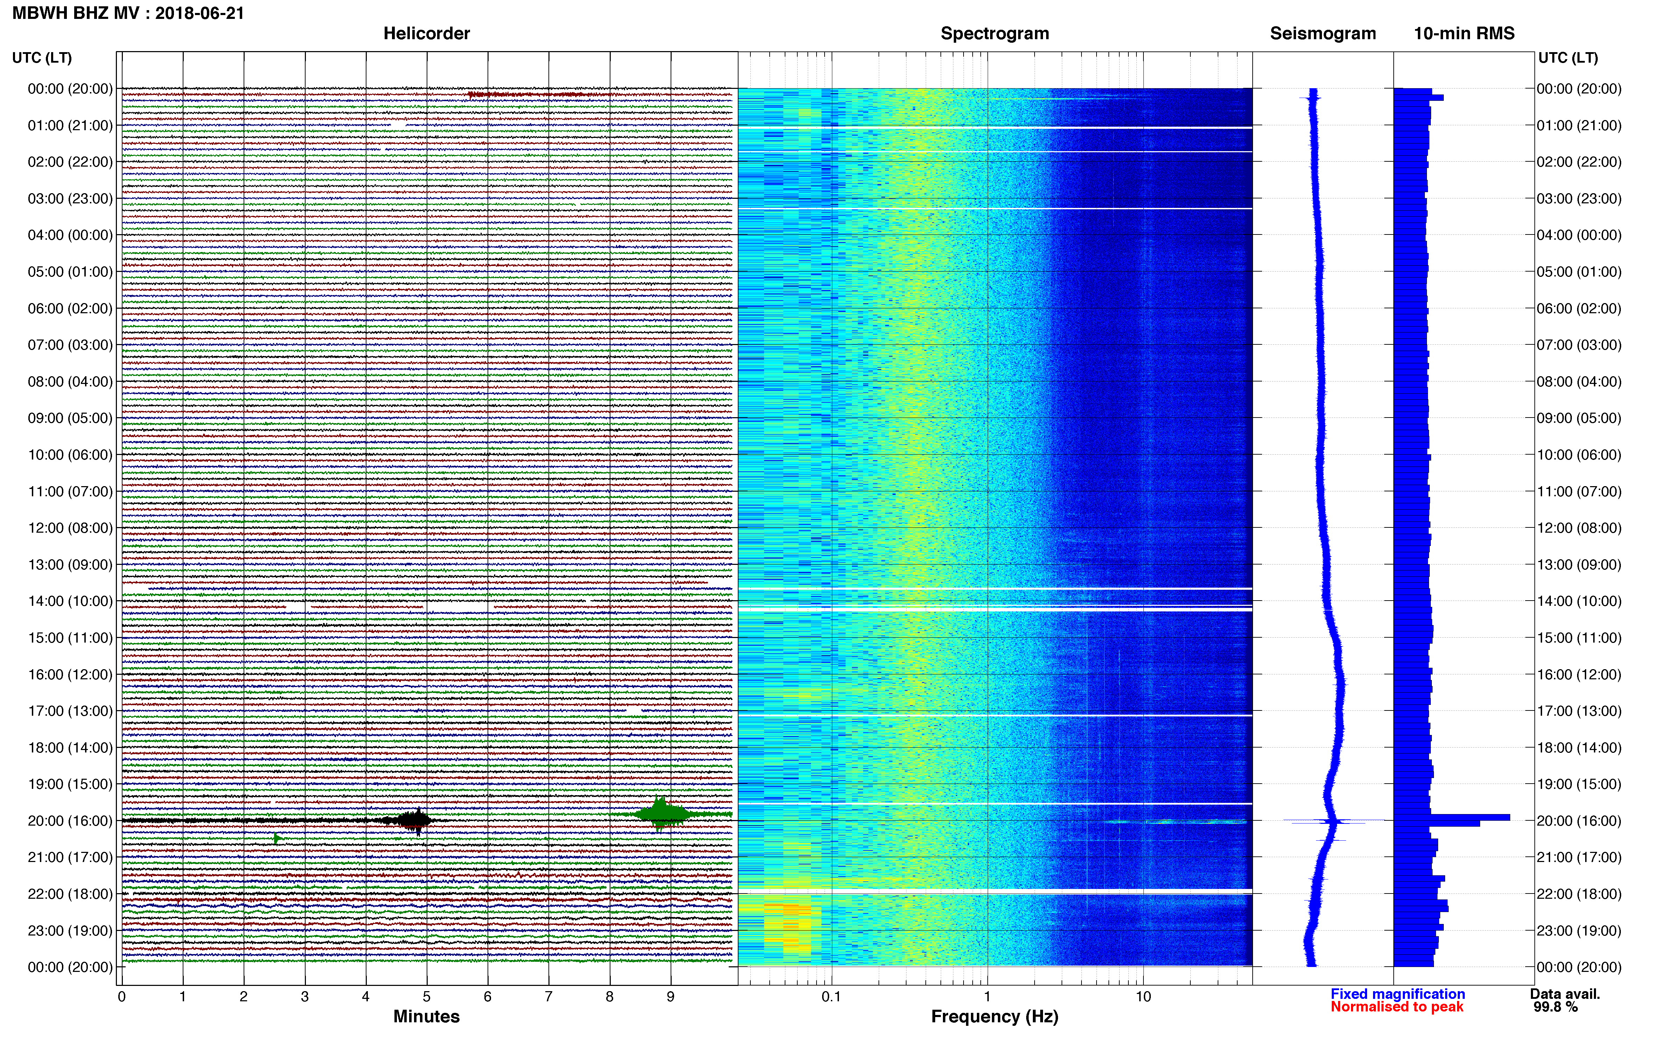Image resolution: width=1659 pixels, height=1037 pixels.
Task: Click right-axis time label '19:00 (15:00)'
Action: click(x=1579, y=784)
